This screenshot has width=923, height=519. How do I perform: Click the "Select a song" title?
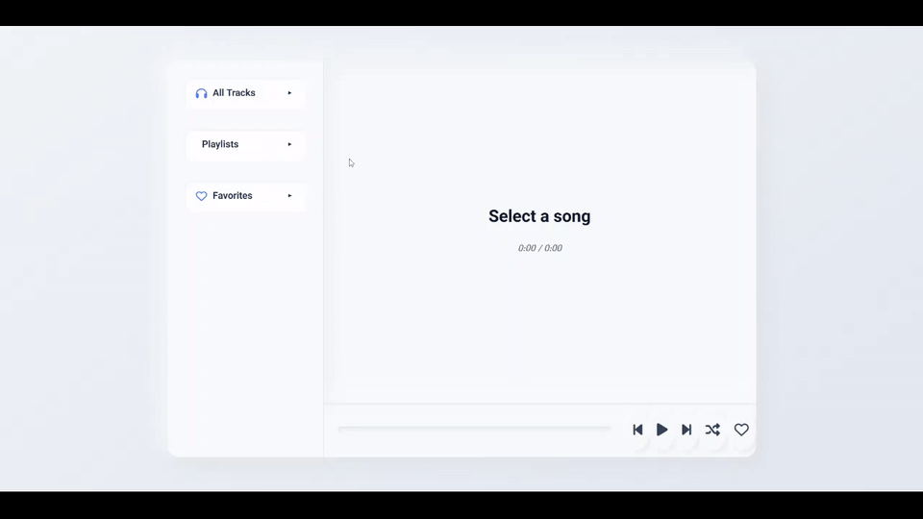539,216
